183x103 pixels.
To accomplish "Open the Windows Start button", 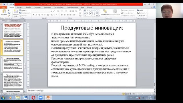I will pyautogui.click(x=3, y=98).
